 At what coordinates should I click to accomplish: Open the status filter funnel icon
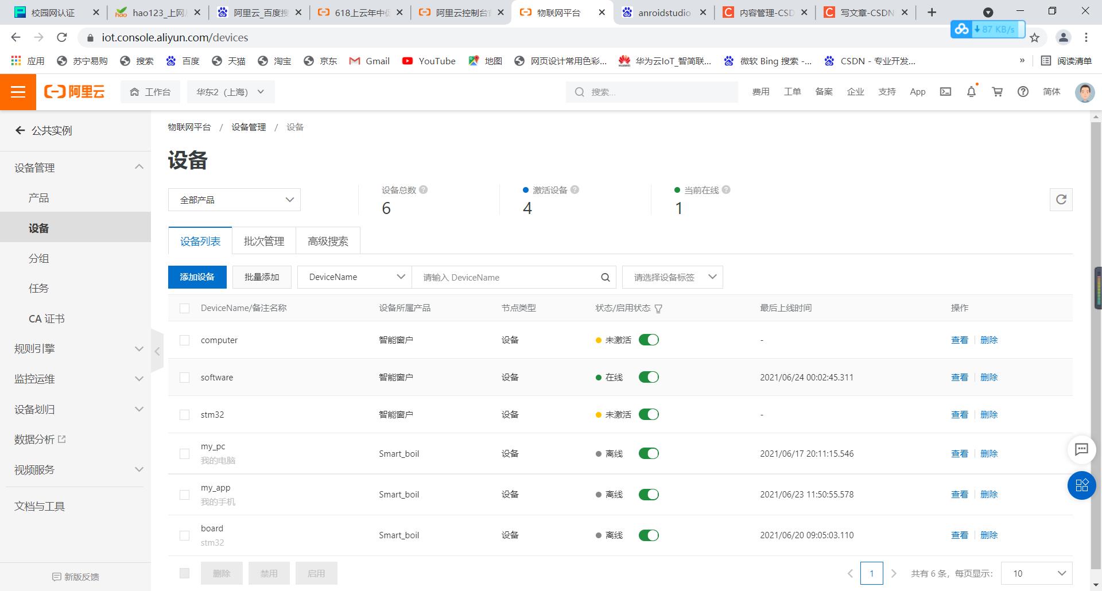[x=658, y=309]
